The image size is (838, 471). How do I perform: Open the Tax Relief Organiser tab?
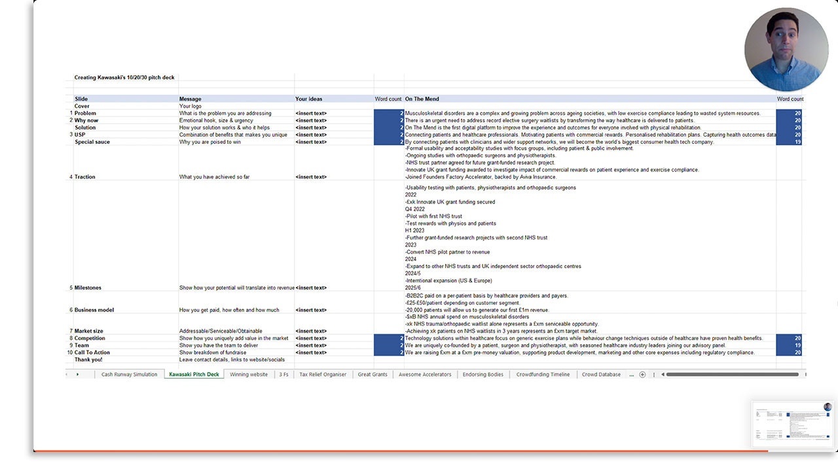point(323,375)
